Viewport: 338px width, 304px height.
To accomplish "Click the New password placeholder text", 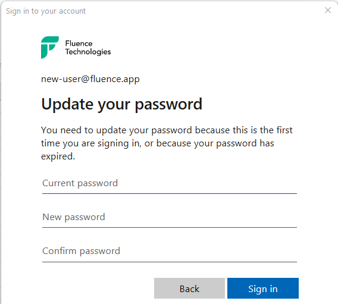I will pos(74,217).
